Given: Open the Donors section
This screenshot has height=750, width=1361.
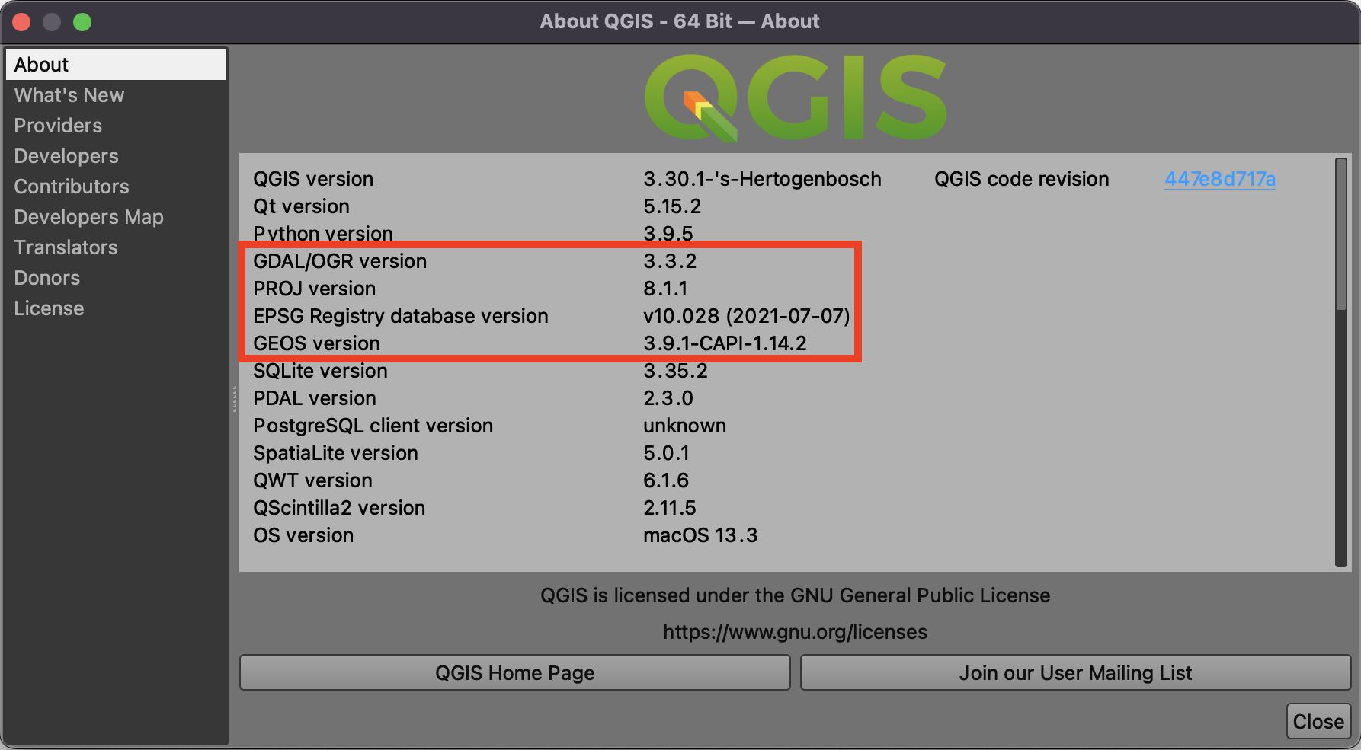Looking at the screenshot, I should (46, 278).
